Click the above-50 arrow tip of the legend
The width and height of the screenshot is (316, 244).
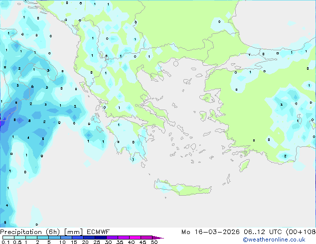pos(158,238)
